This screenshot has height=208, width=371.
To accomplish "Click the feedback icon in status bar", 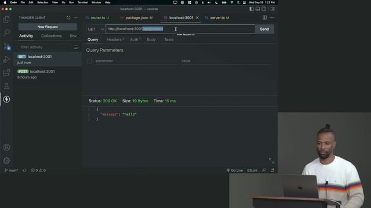I will (x=264, y=170).
